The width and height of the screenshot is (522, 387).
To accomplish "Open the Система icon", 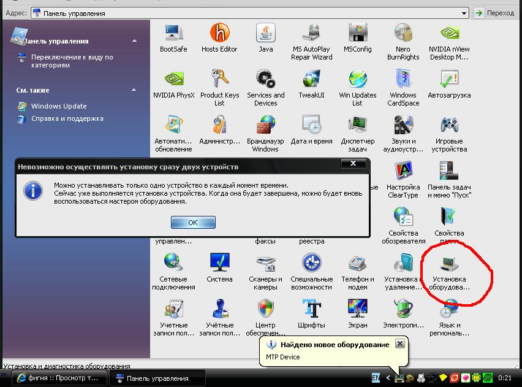I will click(219, 268).
